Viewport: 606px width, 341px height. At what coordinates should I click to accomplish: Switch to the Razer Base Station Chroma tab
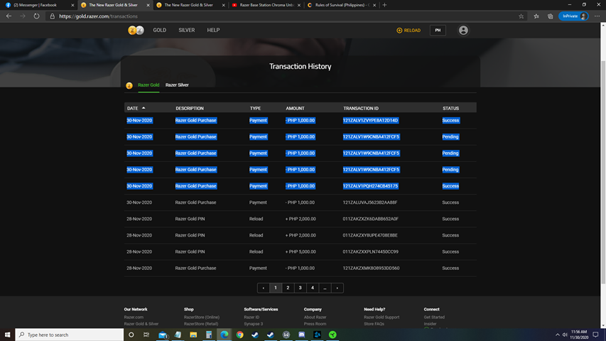[266, 5]
